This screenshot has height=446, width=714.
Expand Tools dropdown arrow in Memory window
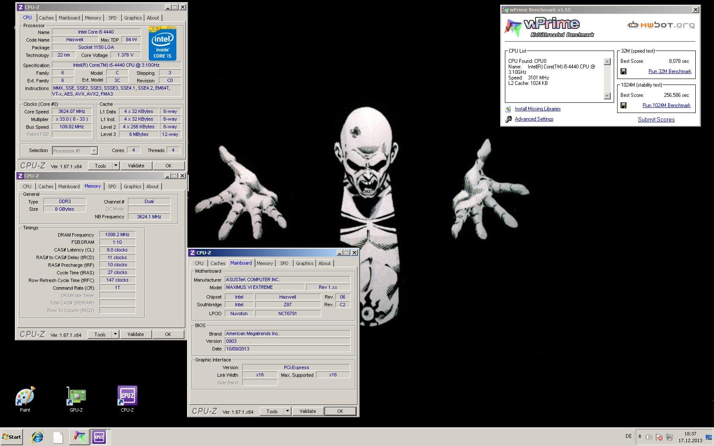[x=116, y=334]
